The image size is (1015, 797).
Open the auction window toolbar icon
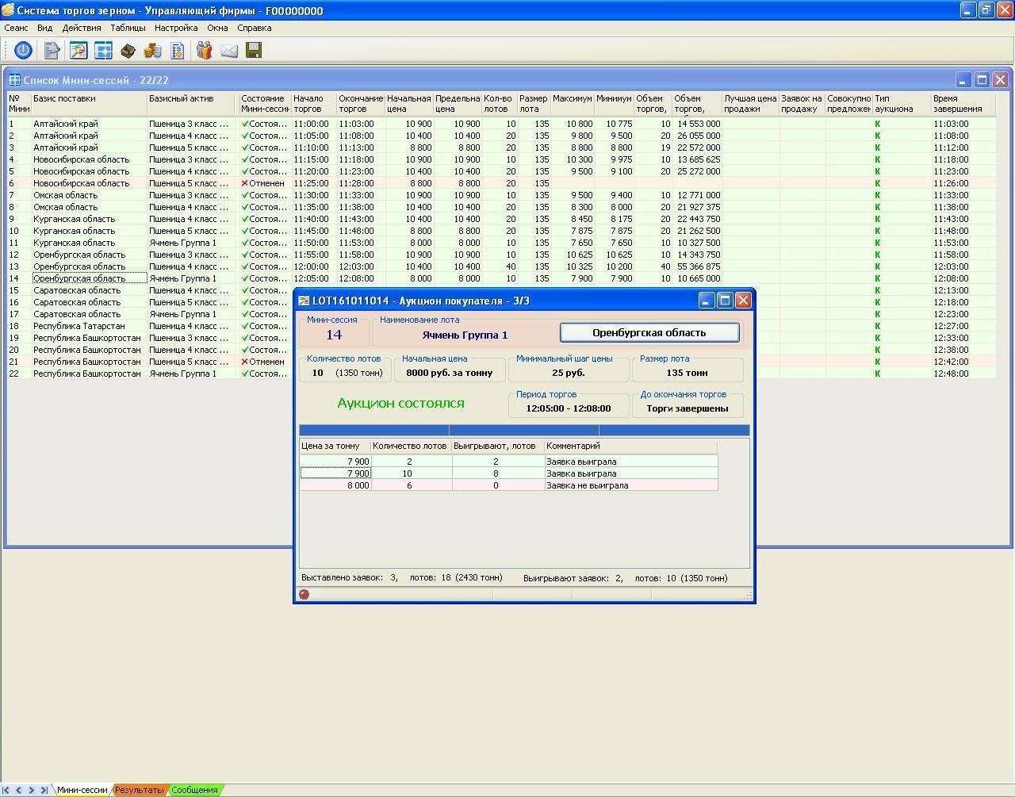(78, 51)
